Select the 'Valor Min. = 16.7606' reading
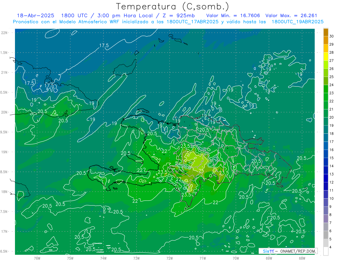 [x=233, y=16]
